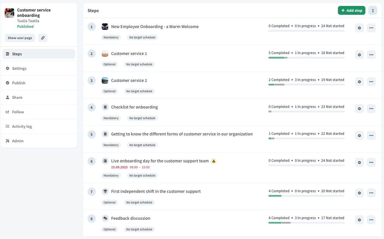Open the Customer service 1 step title
Viewport: 384px width, 239px height.
tap(129, 54)
